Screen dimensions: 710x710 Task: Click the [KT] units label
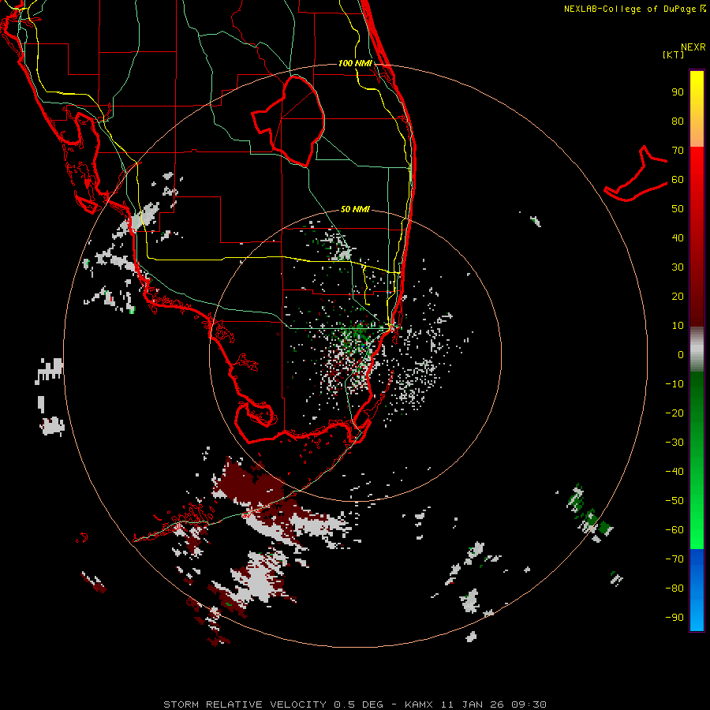coord(674,54)
